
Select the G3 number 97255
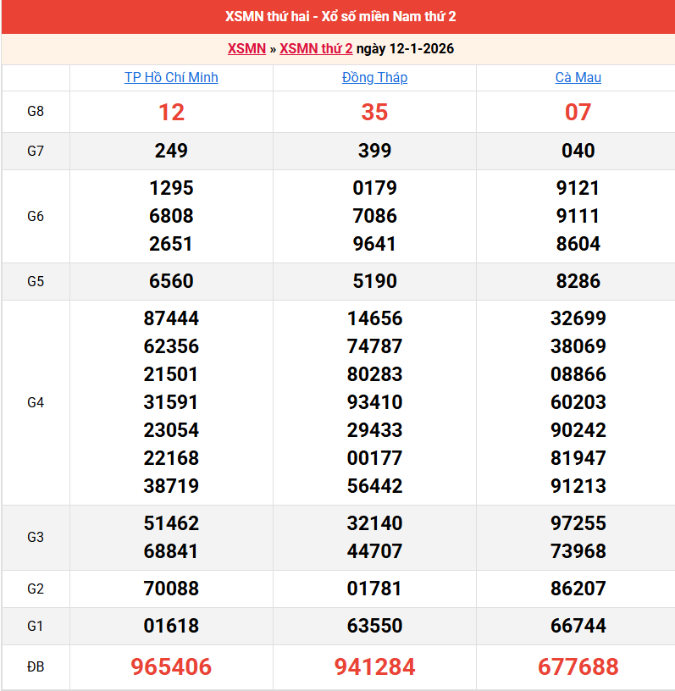click(x=578, y=523)
